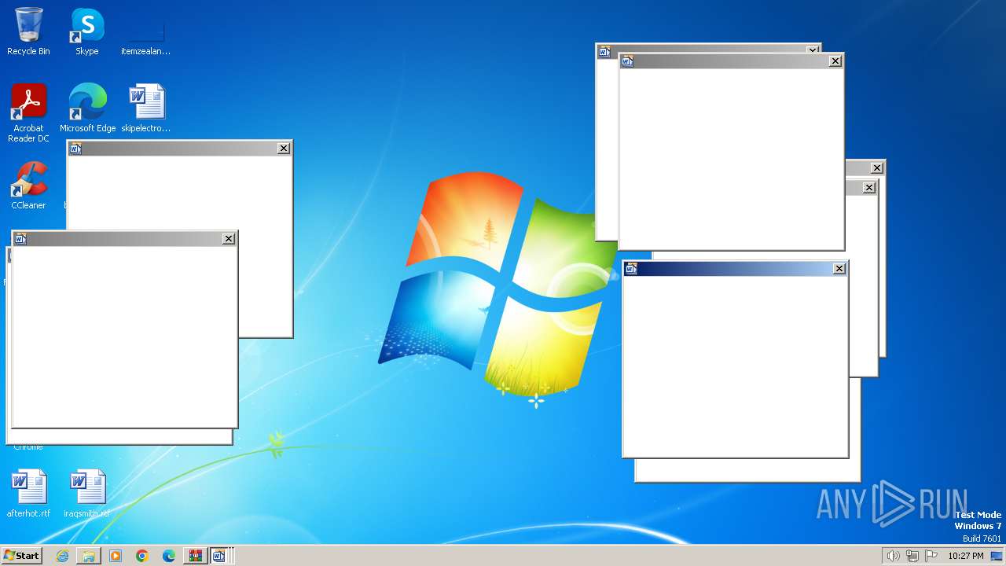The height and width of the screenshot is (566, 1006).
Task: Click the blue title bar of the active window
Action: click(x=734, y=269)
